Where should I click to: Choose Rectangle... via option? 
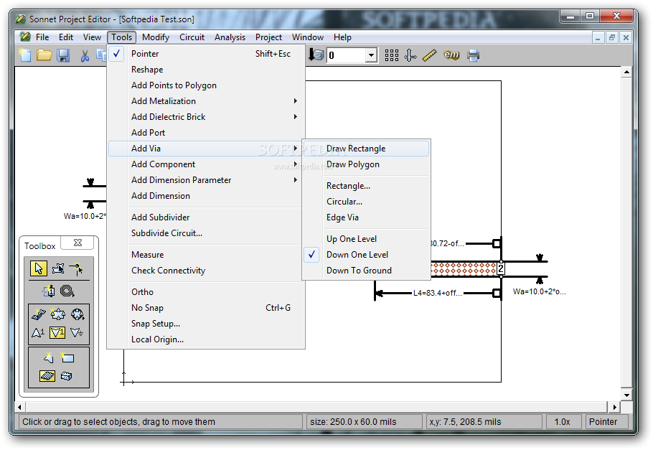[367, 186]
